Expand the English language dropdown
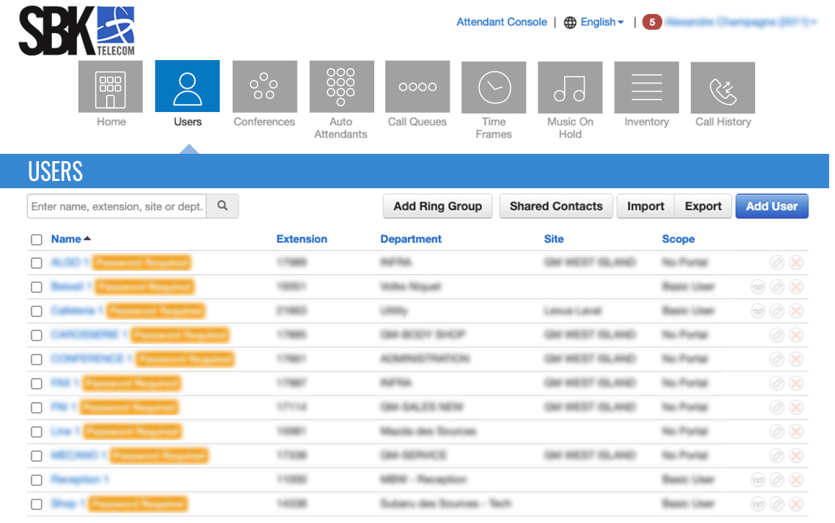The height and width of the screenshot is (523, 835). (x=601, y=22)
